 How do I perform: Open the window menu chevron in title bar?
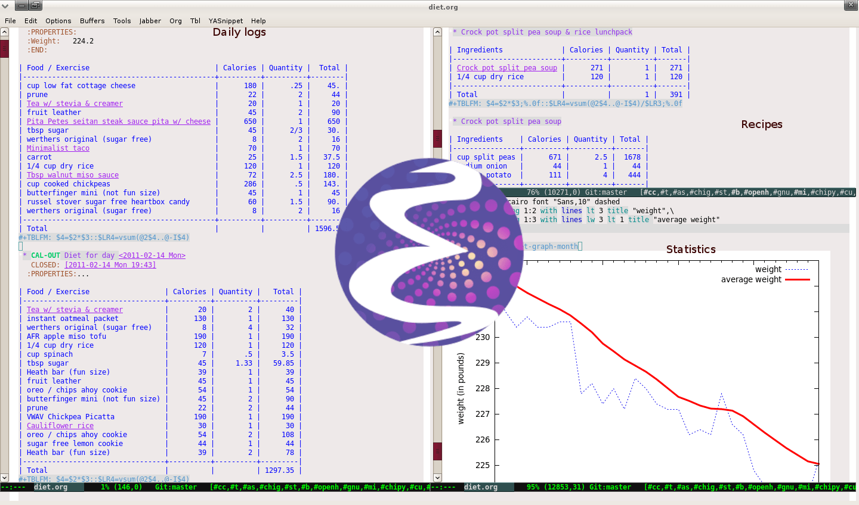5,6
